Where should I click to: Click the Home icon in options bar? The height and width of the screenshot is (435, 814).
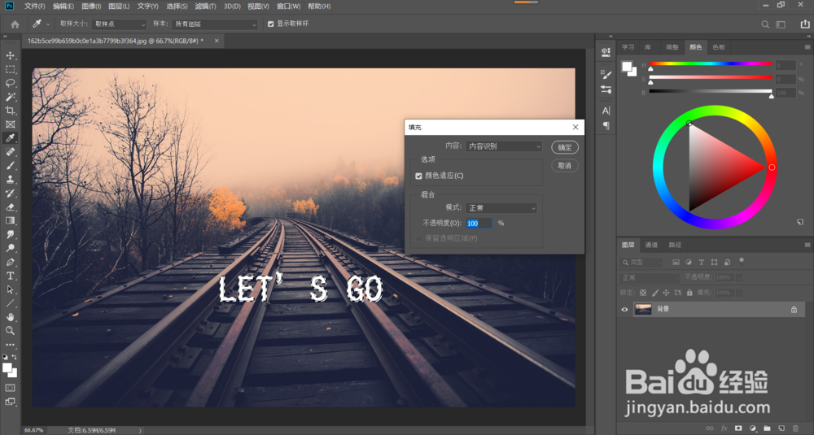click(15, 24)
